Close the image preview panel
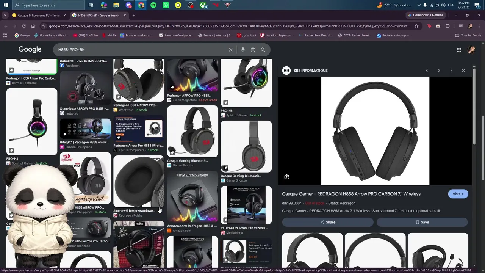This screenshot has width=485, height=273. (x=463, y=71)
